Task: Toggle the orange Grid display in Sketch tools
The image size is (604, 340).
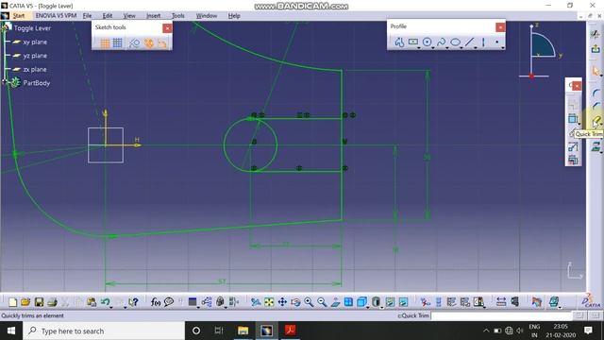Action: tap(105, 43)
